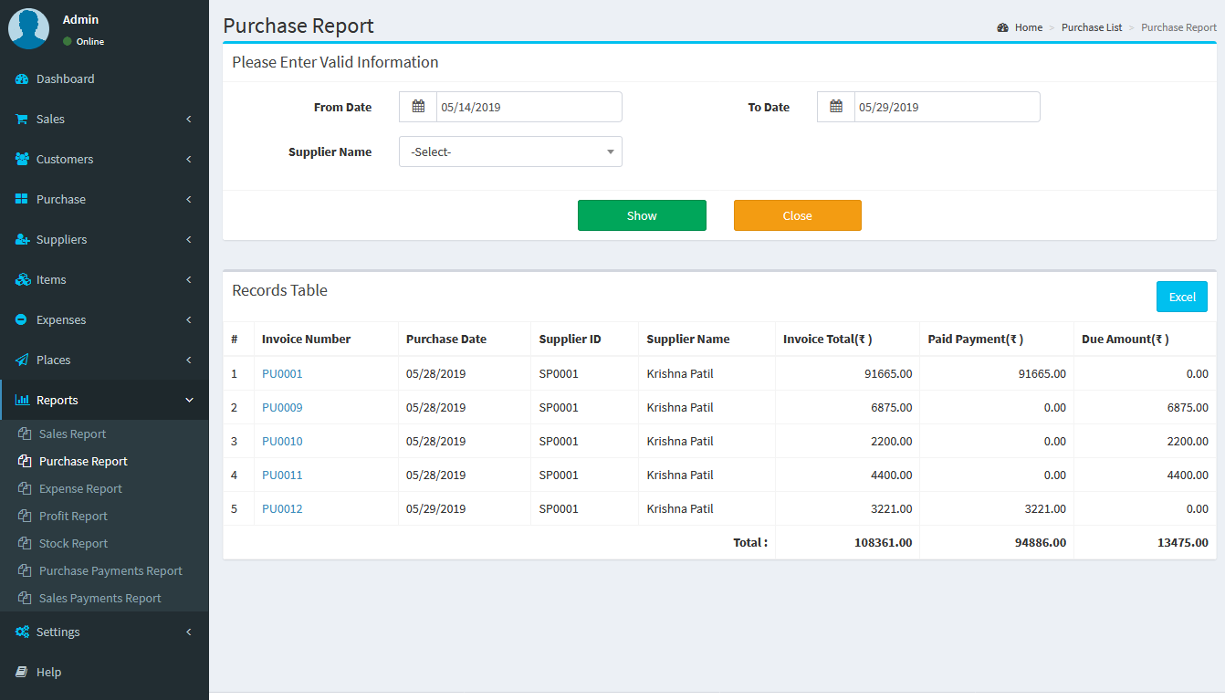Click the green Show button
This screenshot has height=700, width=1225.
(x=642, y=215)
